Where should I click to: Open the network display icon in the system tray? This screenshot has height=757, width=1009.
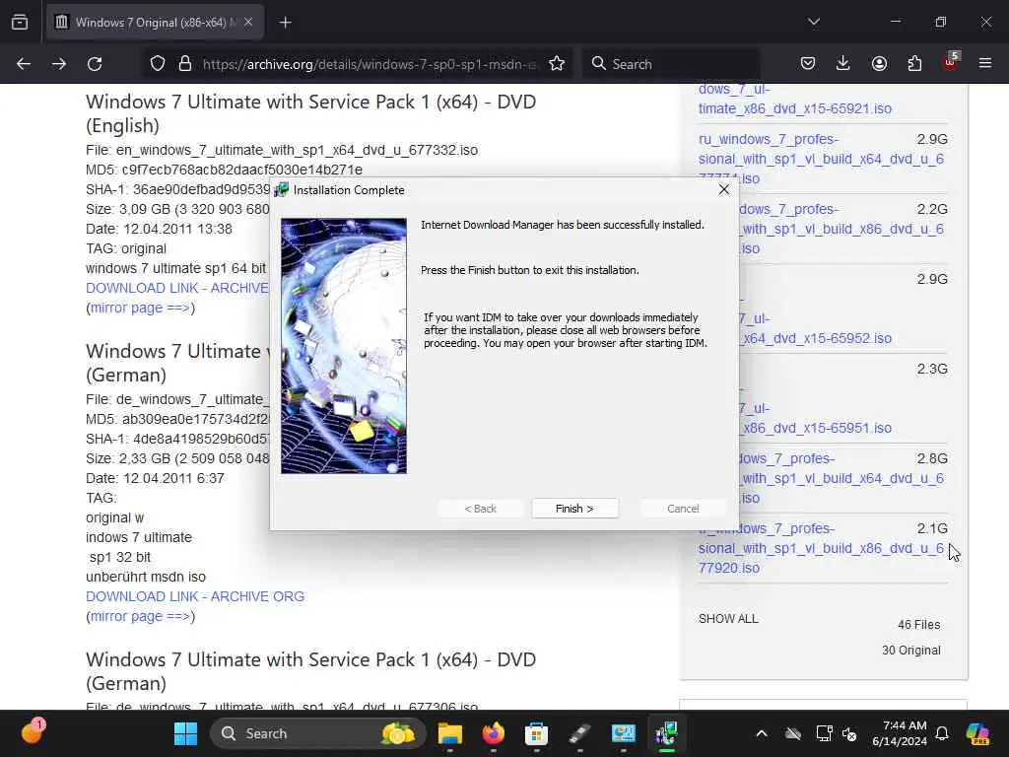[824, 733]
